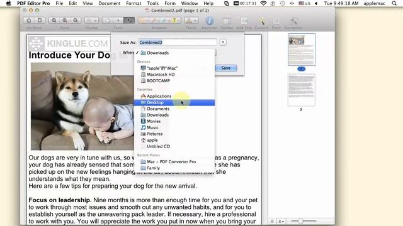Open the Document menu
Image resolution: width=403 pixels, height=226 pixels.
tap(109, 3)
